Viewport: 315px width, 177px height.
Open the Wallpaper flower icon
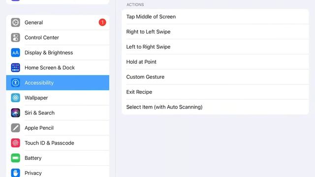point(15,98)
